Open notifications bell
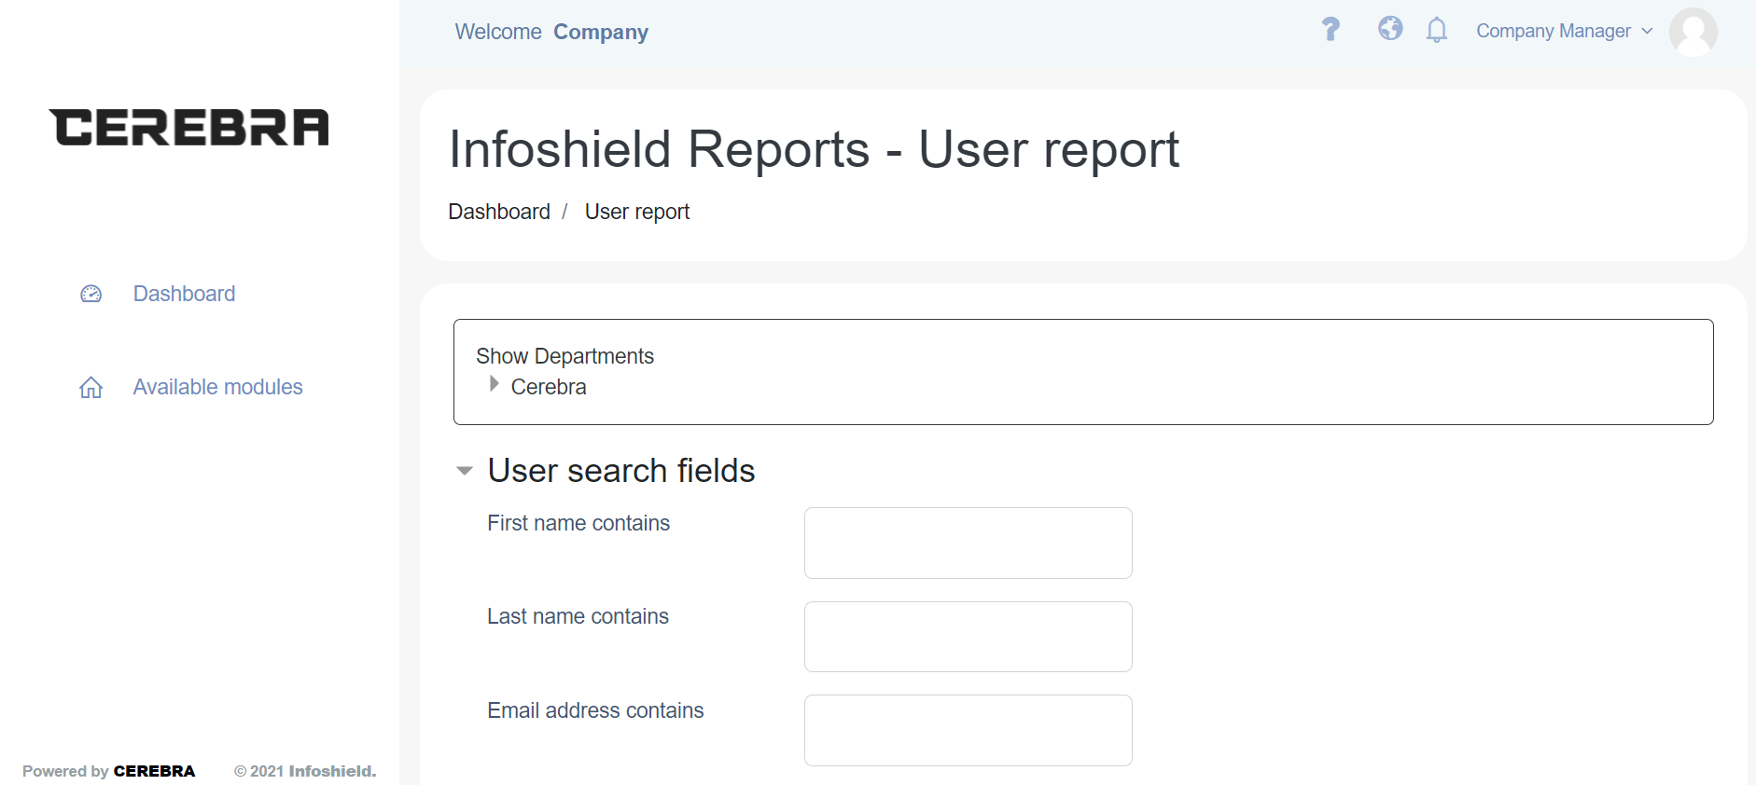The height and width of the screenshot is (785, 1756). 1437,31
